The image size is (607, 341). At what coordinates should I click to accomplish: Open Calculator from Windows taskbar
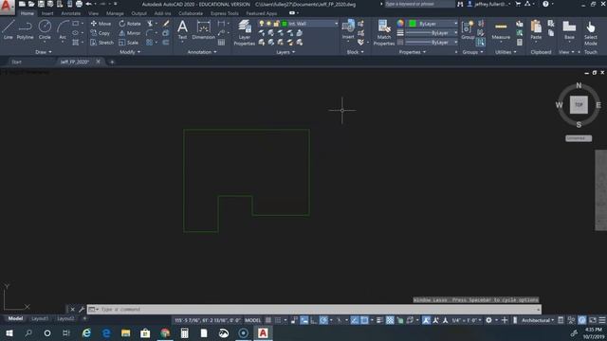(184, 332)
